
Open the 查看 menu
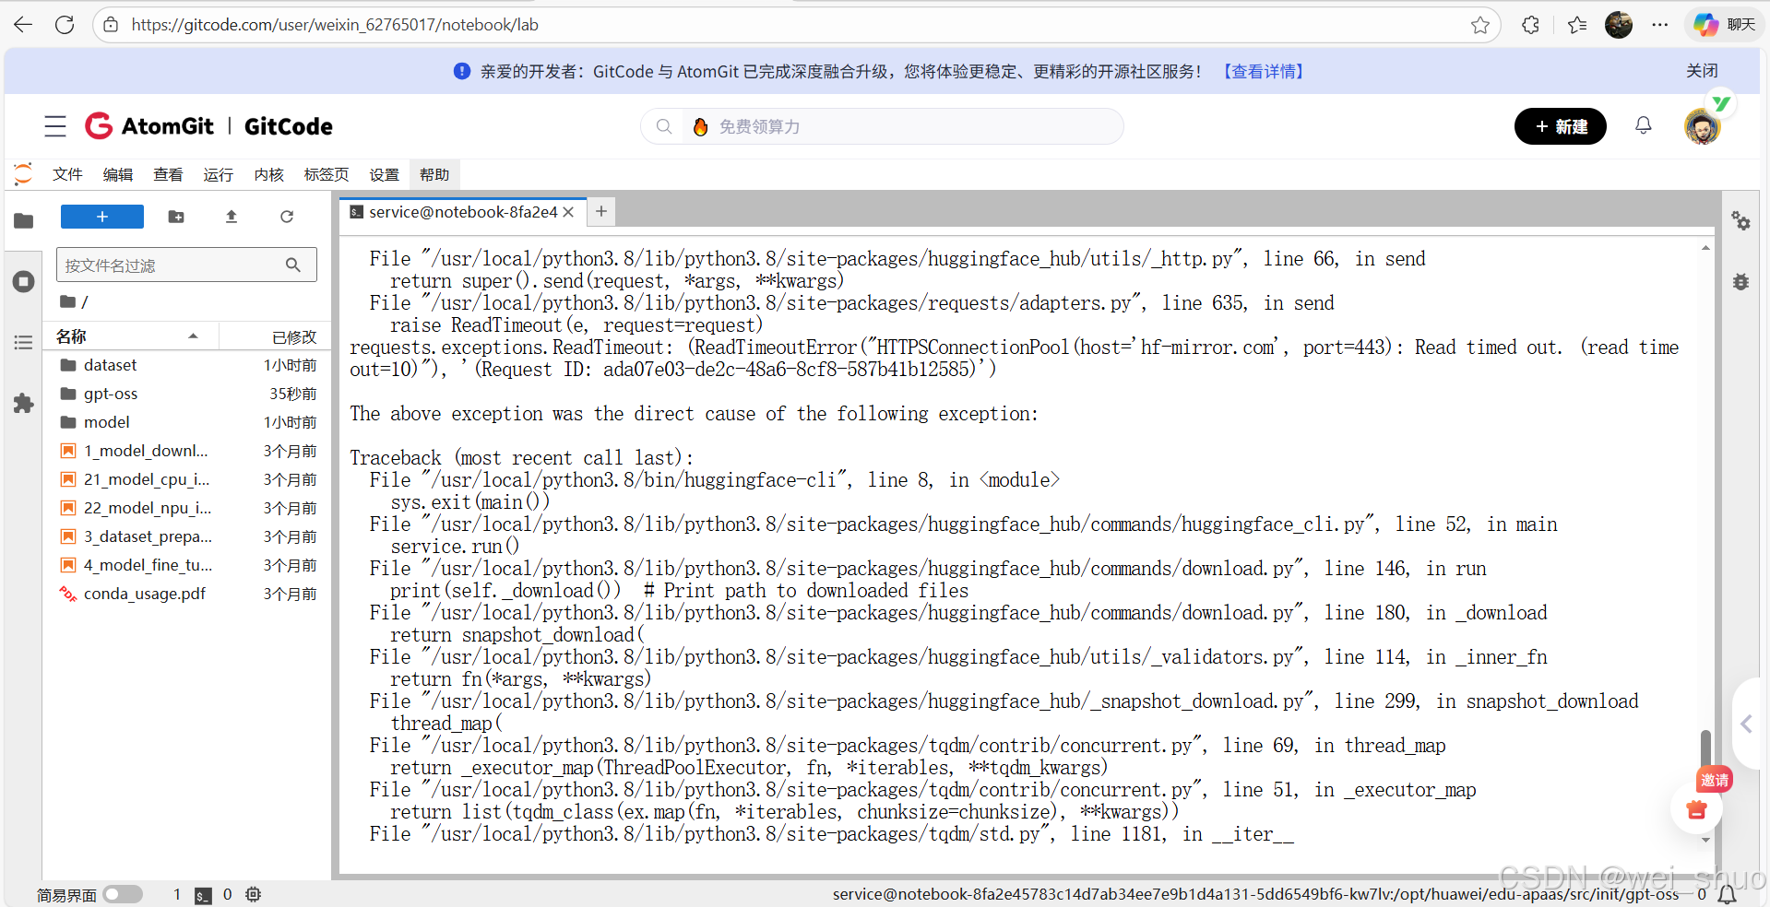168,174
